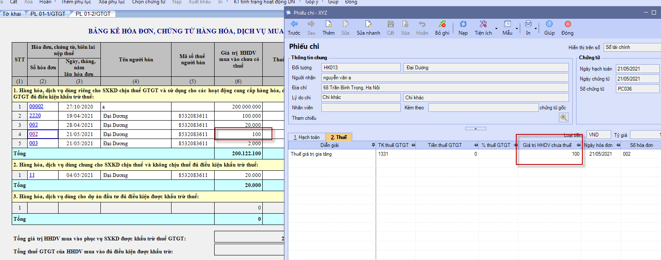Pin the % thuế GTGT column
The height and width of the screenshot is (260, 661).
(515, 145)
